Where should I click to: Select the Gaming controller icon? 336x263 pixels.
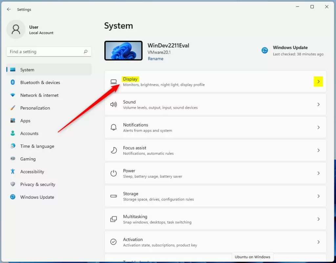[x=12, y=159]
